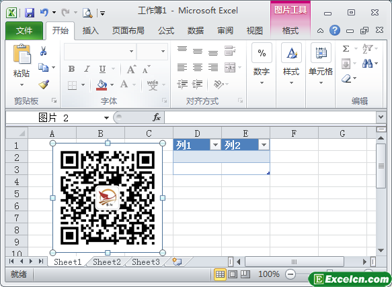Click Decrease Font Size icon
The width and height of the screenshot is (392, 287).
147,70
